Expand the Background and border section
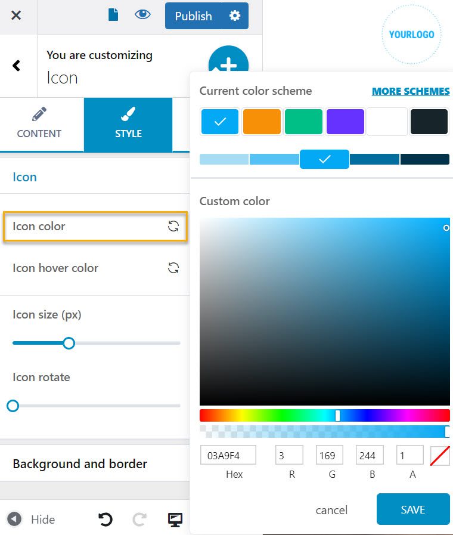 (x=80, y=463)
